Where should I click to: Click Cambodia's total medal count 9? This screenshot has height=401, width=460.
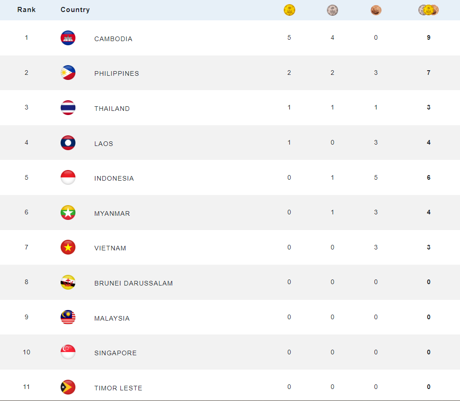point(429,37)
